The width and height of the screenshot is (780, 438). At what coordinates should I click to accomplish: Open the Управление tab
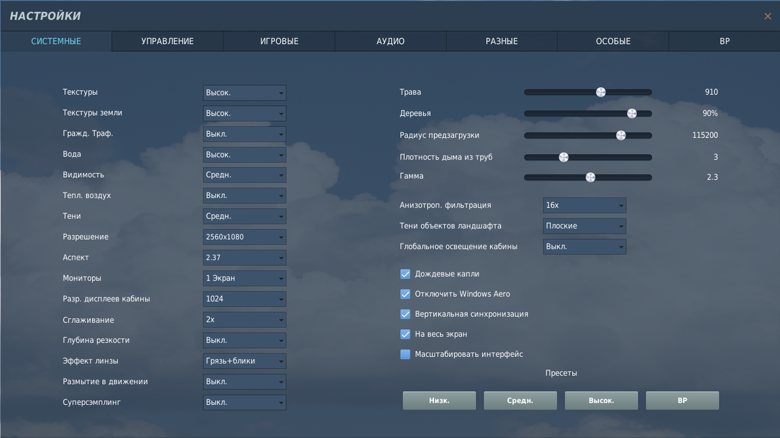point(168,41)
